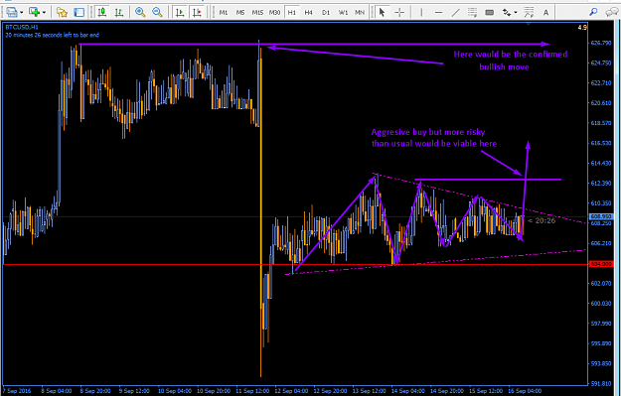Expand the New Chart dropdown arrow

[x=44, y=13]
